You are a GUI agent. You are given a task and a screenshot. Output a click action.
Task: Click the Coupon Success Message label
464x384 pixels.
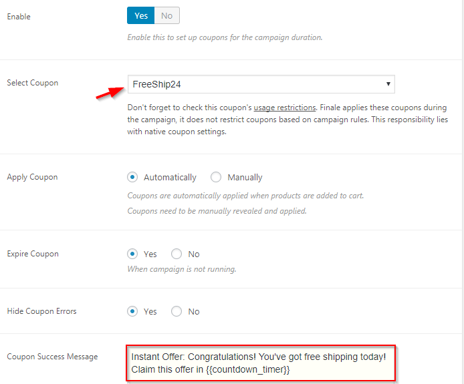click(52, 357)
